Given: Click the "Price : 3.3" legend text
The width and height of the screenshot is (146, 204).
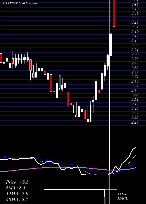Looking at the screenshot, I should coord(17,182).
